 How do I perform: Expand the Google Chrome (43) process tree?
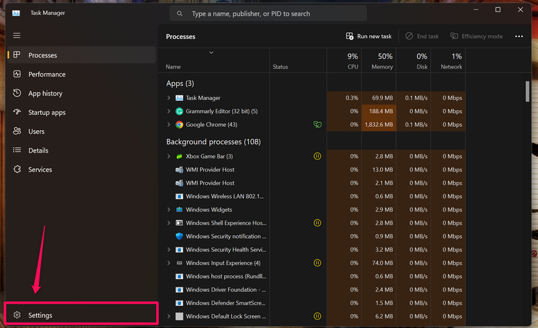(169, 124)
